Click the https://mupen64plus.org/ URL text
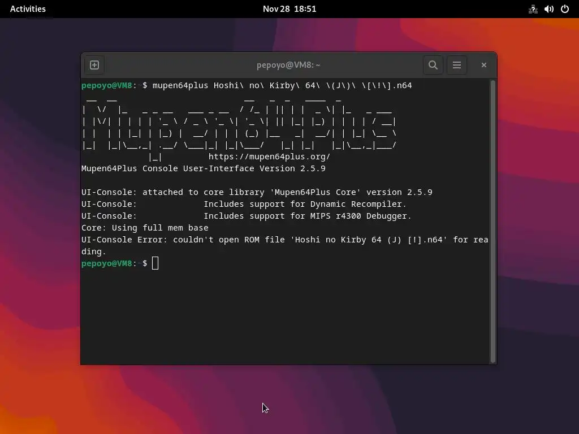The image size is (579, 434). pos(269,157)
